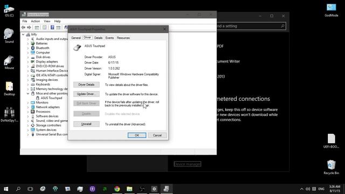Image resolution: width=345 pixels, height=194 pixels.
Task: Open the Sound desktop shortcut
Action: coord(9,36)
